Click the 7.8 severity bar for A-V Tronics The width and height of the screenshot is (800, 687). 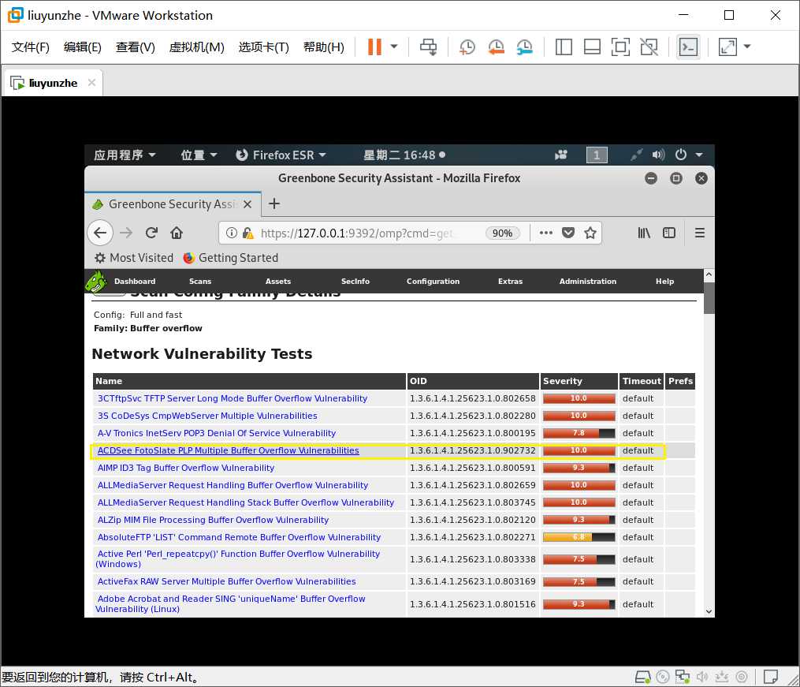tap(579, 433)
